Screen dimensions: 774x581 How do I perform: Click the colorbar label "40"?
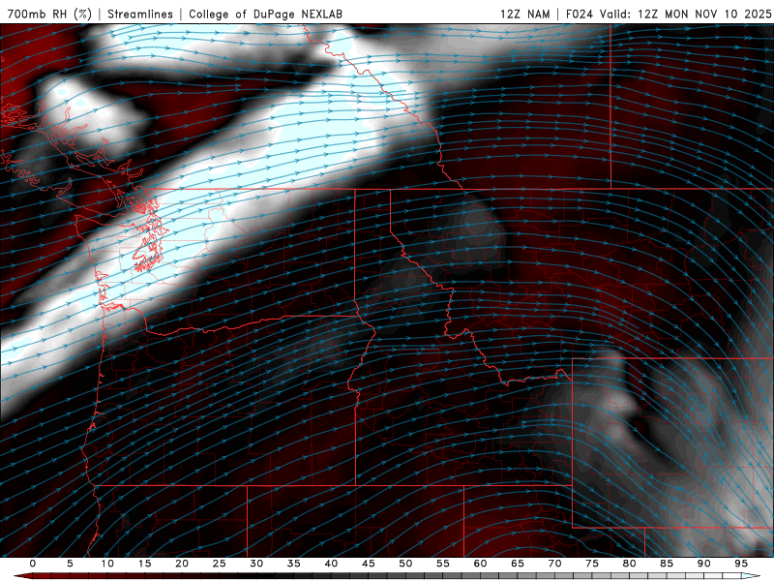click(331, 564)
